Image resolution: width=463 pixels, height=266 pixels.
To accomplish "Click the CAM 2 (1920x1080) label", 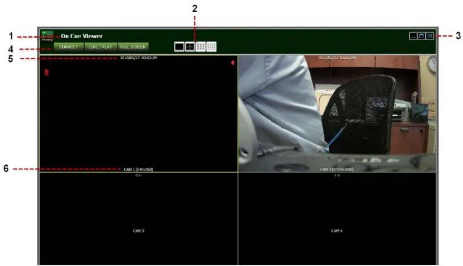I will pyautogui.click(x=337, y=170).
